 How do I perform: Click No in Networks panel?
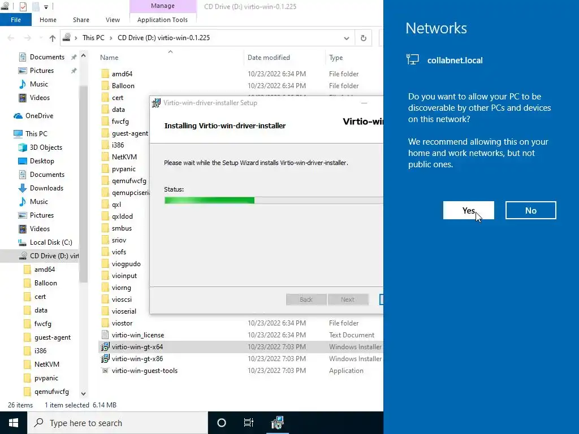click(530, 210)
